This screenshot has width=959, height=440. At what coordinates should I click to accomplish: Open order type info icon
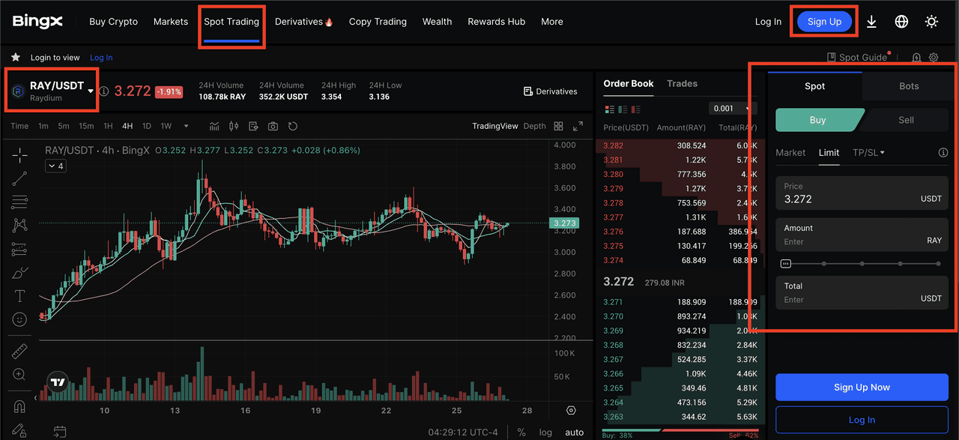(x=943, y=152)
